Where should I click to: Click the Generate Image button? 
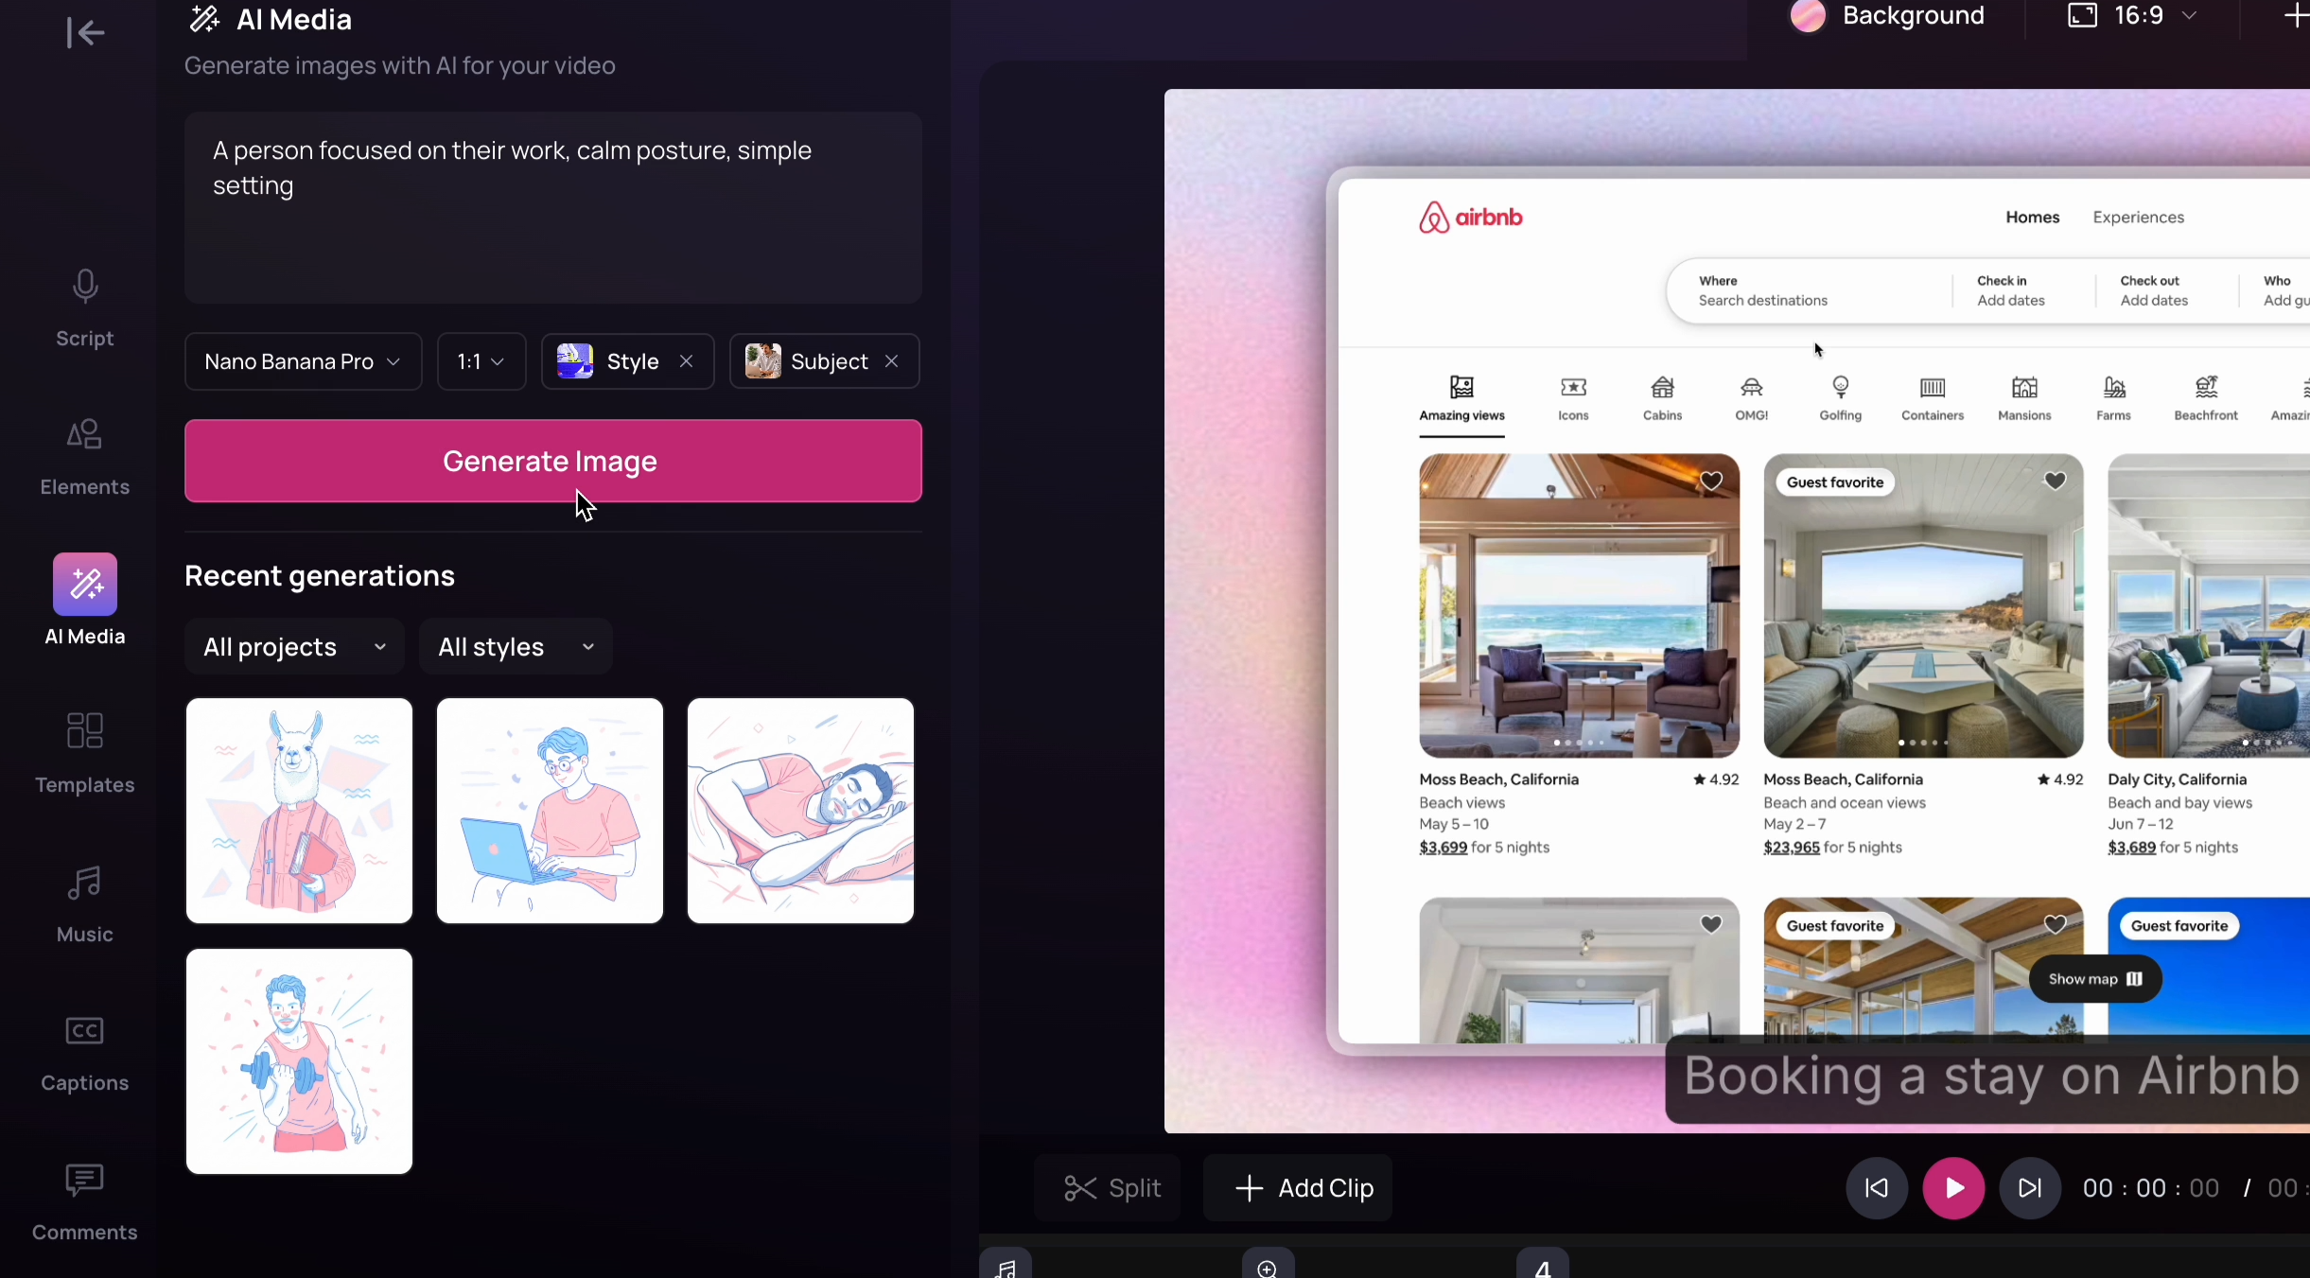[x=552, y=462]
